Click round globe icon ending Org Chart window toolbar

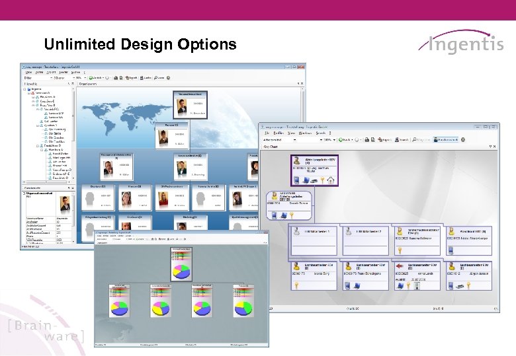click(x=463, y=139)
